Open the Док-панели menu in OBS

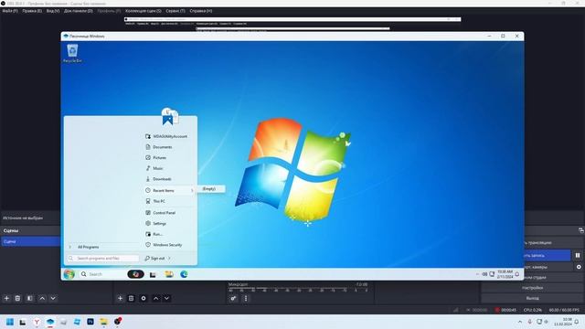tap(79, 11)
